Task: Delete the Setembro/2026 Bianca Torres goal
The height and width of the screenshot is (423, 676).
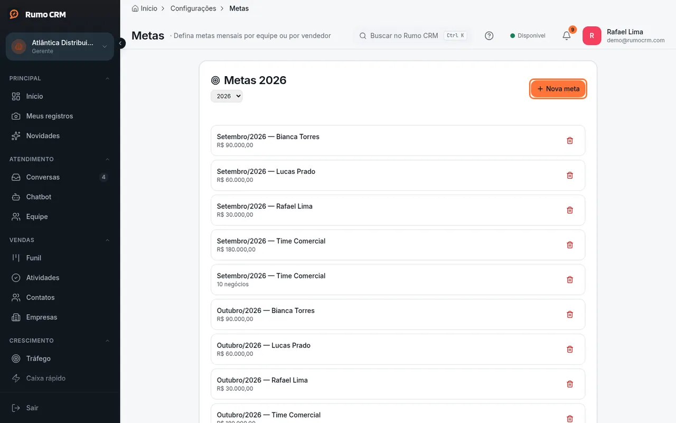Action: click(x=570, y=141)
